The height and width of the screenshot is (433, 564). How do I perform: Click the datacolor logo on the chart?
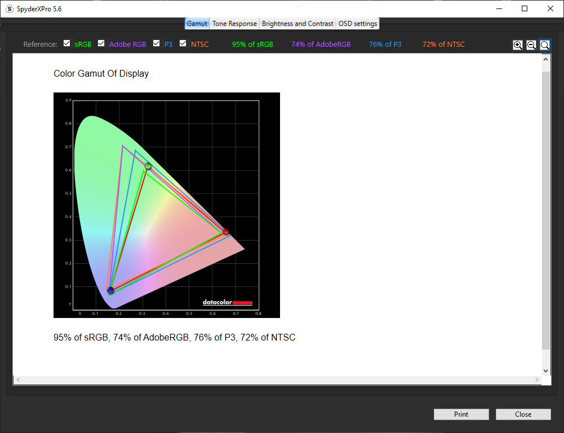click(227, 302)
